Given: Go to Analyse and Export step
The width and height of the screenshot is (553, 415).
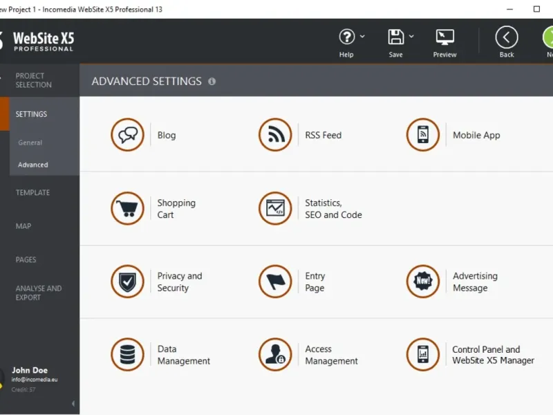Looking at the screenshot, I should point(39,293).
